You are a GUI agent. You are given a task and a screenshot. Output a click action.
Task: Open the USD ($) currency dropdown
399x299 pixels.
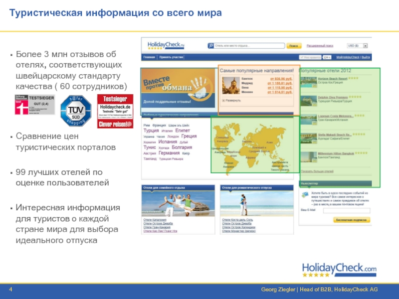[x=357, y=46]
